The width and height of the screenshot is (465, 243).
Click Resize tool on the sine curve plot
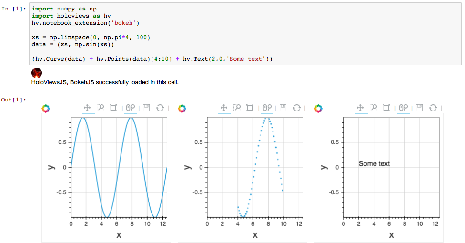click(x=113, y=108)
